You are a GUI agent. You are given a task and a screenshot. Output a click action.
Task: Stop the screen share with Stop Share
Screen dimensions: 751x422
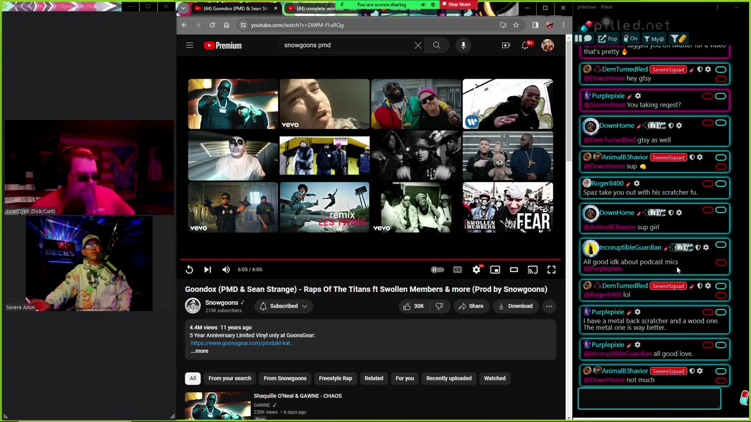(459, 4)
